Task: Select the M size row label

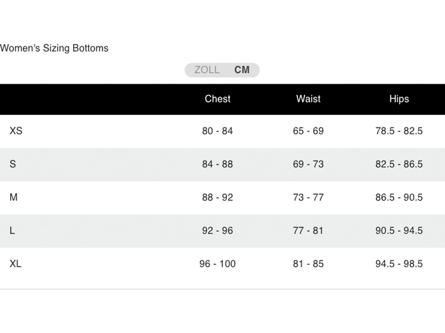Action: 14,197
